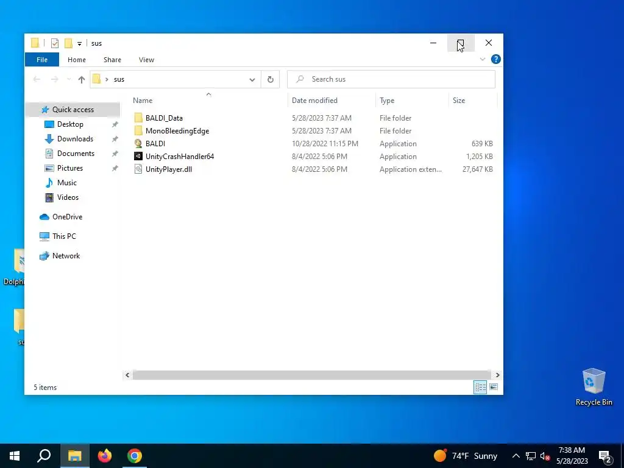This screenshot has height=468, width=624.
Task: Select Quick access in navigation pane
Action: click(x=73, y=110)
